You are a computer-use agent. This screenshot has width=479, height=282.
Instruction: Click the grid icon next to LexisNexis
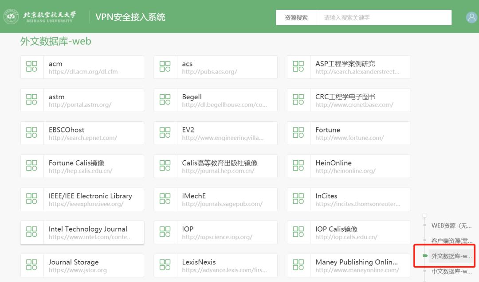pos(165,265)
